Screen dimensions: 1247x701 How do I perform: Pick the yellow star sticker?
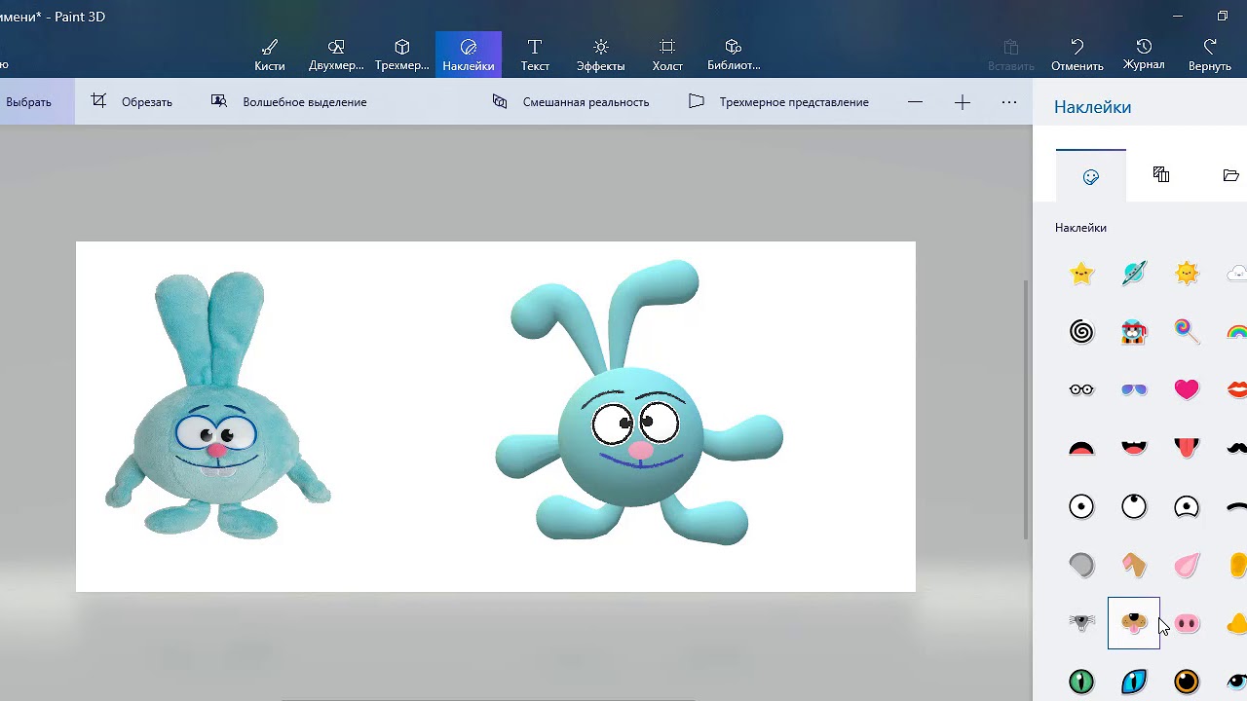coord(1081,274)
